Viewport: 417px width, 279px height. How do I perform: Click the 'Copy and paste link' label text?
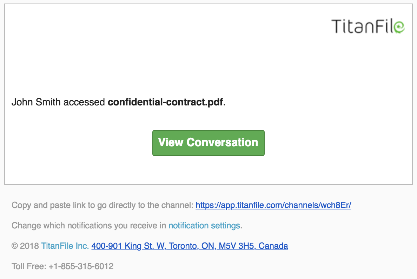[49, 205]
